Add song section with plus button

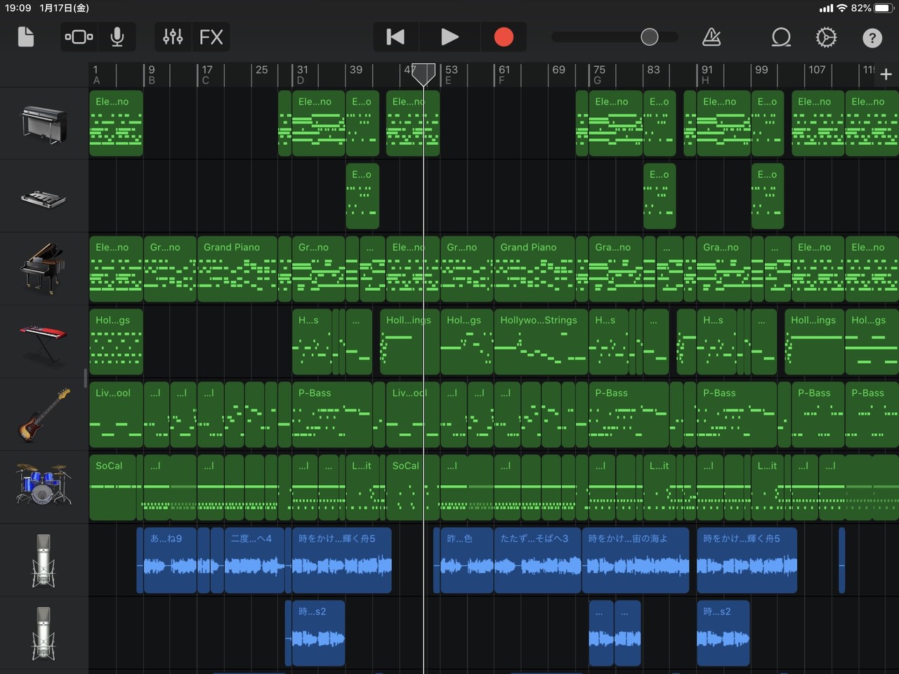coord(886,74)
